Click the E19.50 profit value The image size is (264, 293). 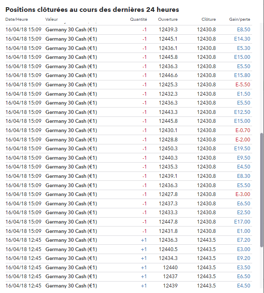pyautogui.click(x=242, y=149)
